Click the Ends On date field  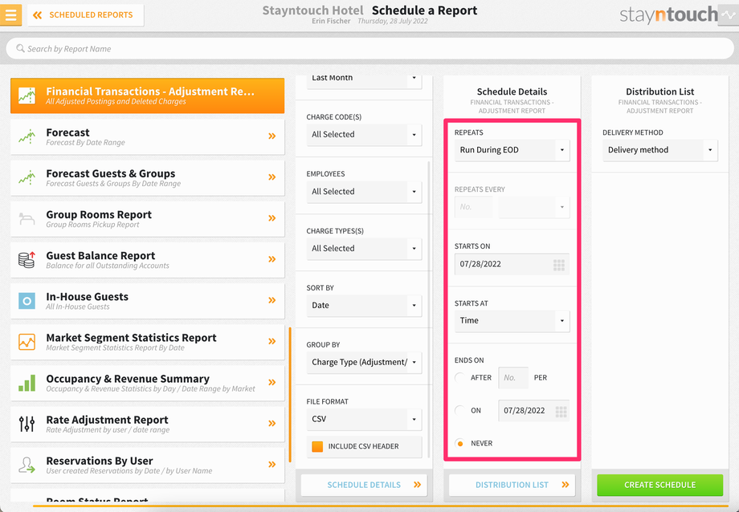coord(534,411)
